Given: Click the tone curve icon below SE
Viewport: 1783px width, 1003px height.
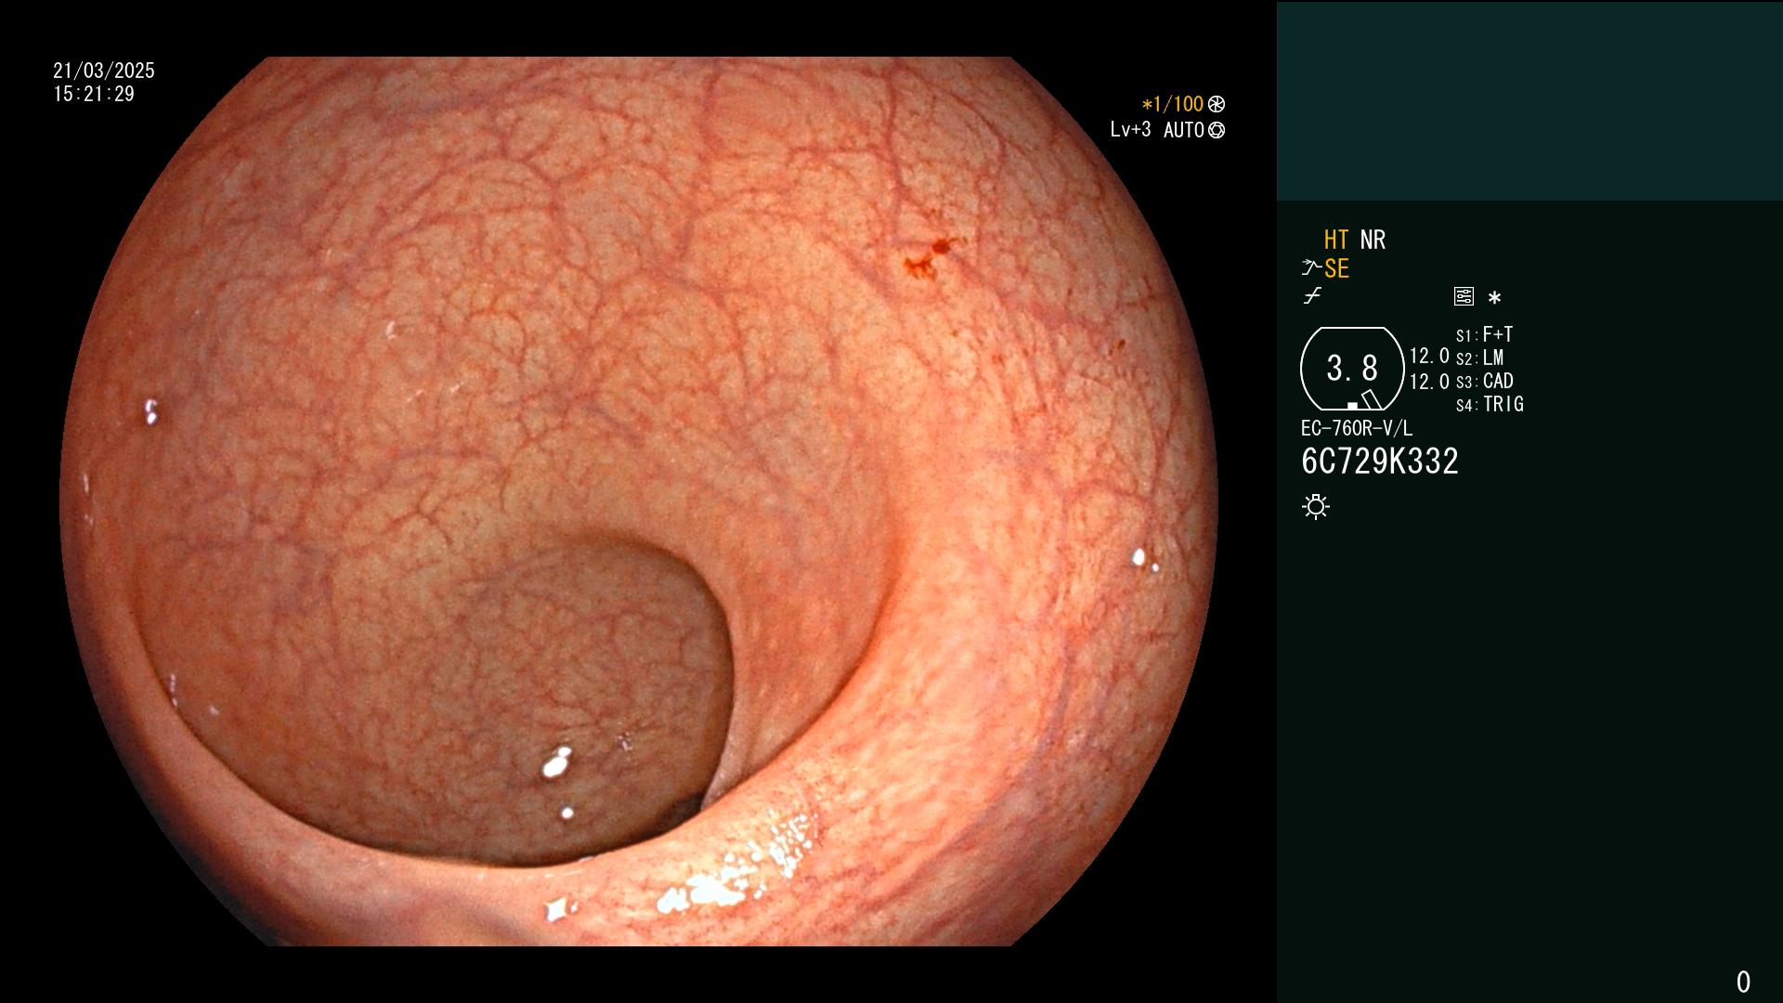Looking at the screenshot, I should click(x=1312, y=296).
